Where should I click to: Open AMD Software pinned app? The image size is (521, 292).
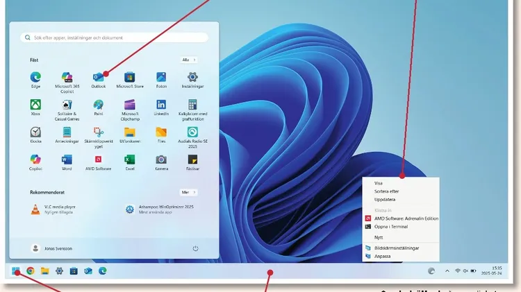[99, 162]
